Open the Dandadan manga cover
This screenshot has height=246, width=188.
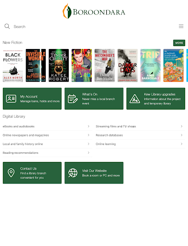pyautogui.click(x=82, y=65)
